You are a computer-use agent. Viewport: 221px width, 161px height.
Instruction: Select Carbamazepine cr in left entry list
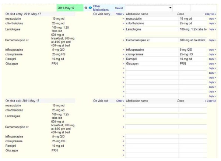click(x=17, y=40)
